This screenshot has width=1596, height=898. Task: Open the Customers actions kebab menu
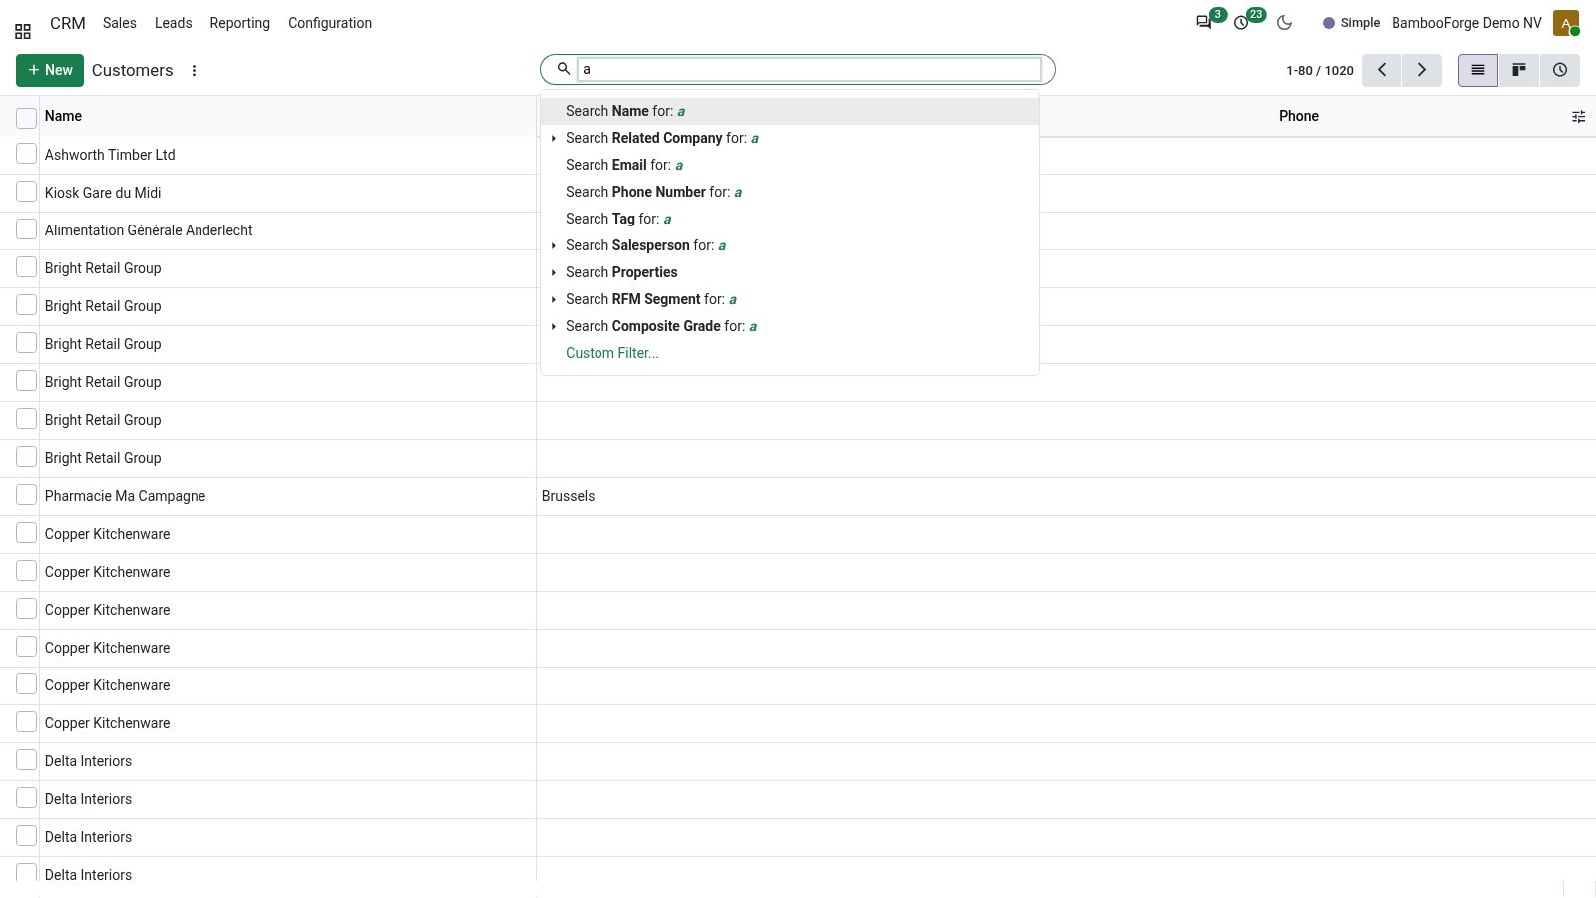pyautogui.click(x=194, y=71)
